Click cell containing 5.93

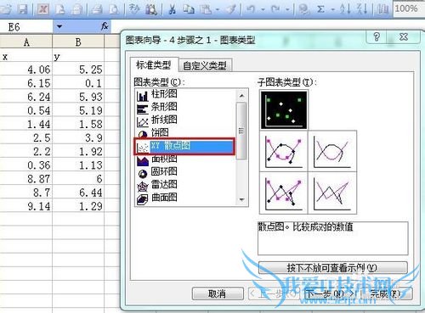pos(78,97)
